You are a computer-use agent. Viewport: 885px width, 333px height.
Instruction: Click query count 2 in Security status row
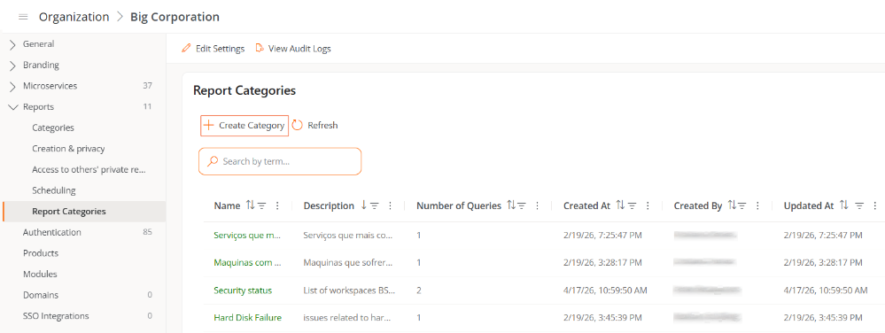point(419,290)
